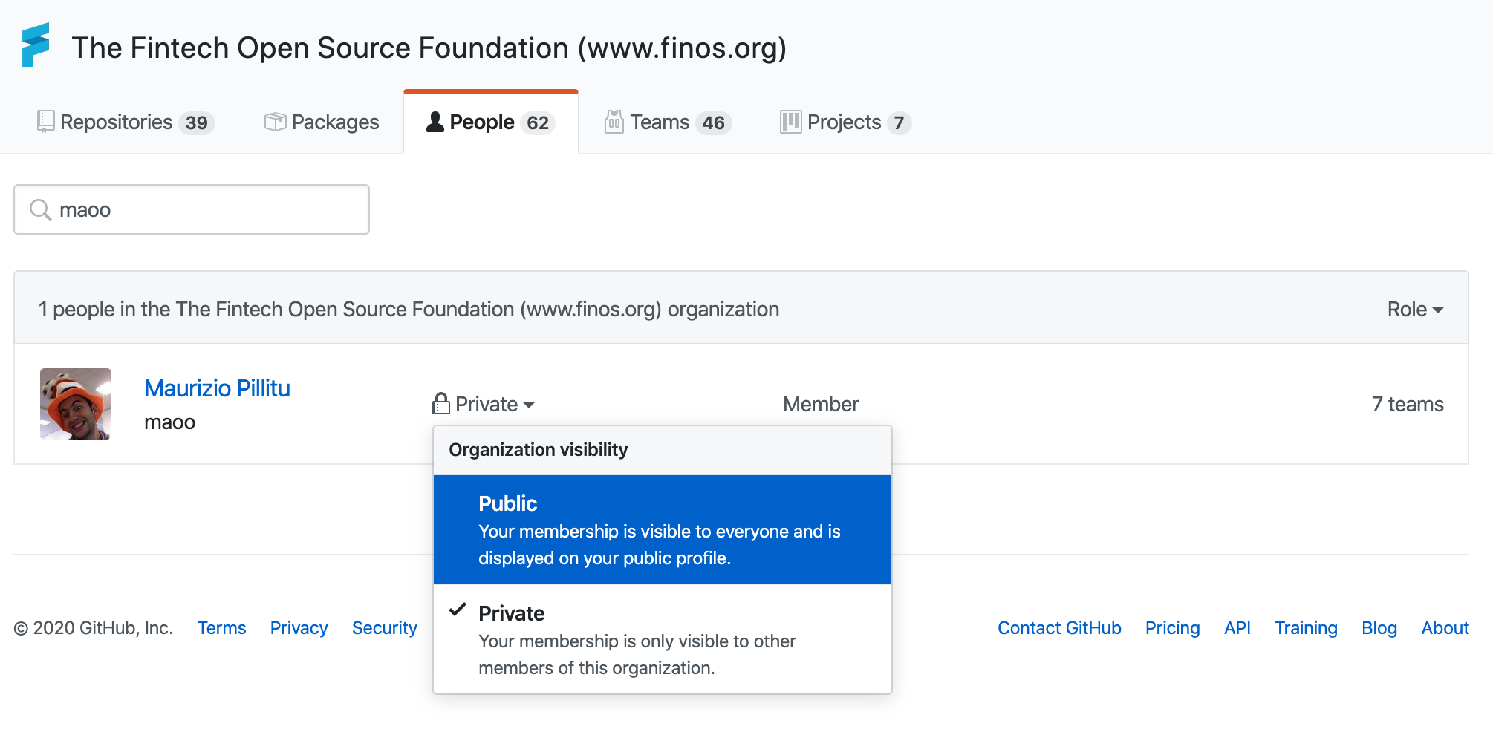This screenshot has width=1493, height=735.
Task: Click the Teams jersey icon
Action: 614,122
